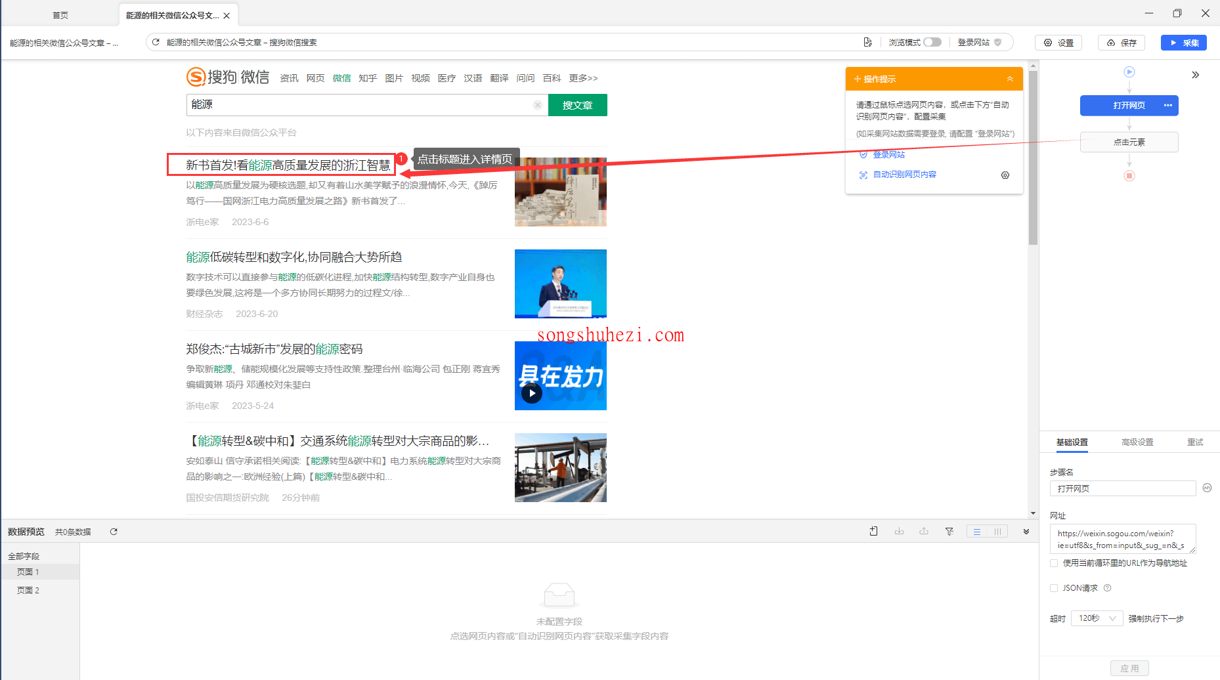Click the 应用 apply button
This screenshot has height=680, width=1220.
1129,668
